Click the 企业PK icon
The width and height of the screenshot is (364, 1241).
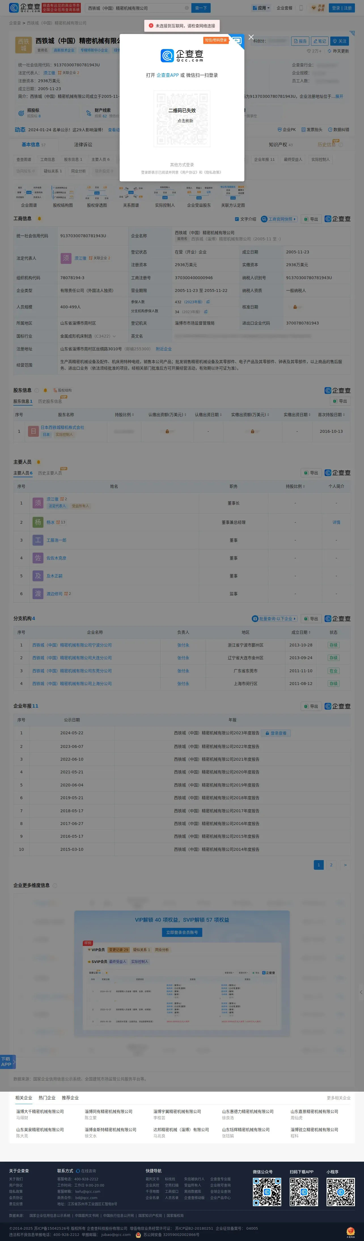[x=286, y=130]
